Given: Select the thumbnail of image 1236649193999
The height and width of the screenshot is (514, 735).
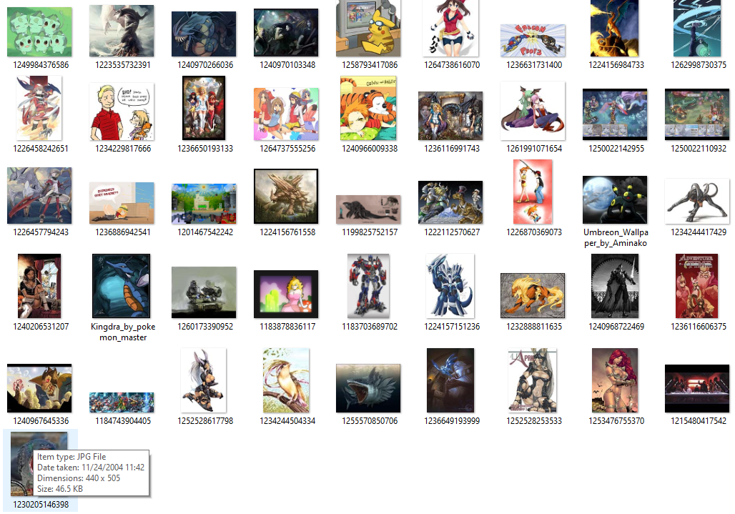Looking at the screenshot, I should (x=450, y=380).
